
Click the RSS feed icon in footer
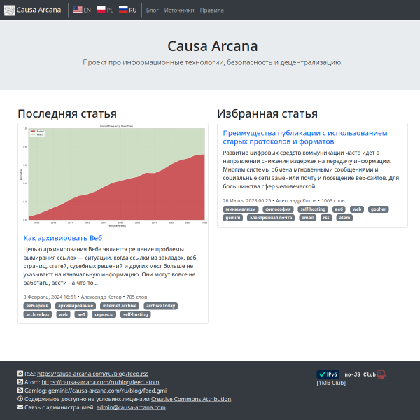pyautogui.click(x=20, y=373)
